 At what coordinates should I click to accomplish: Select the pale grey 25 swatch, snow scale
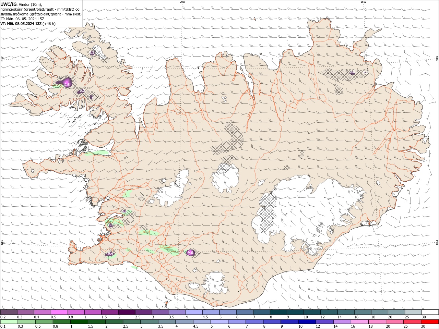click(x=413, y=312)
